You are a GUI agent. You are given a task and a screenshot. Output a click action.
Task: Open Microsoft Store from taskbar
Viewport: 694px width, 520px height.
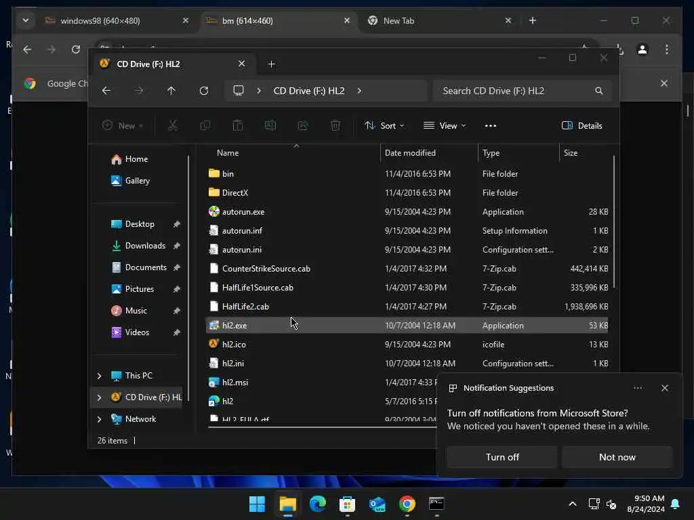[348, 504]
